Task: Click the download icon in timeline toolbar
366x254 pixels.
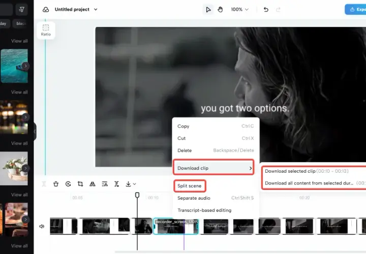Action: pos(128,184)
